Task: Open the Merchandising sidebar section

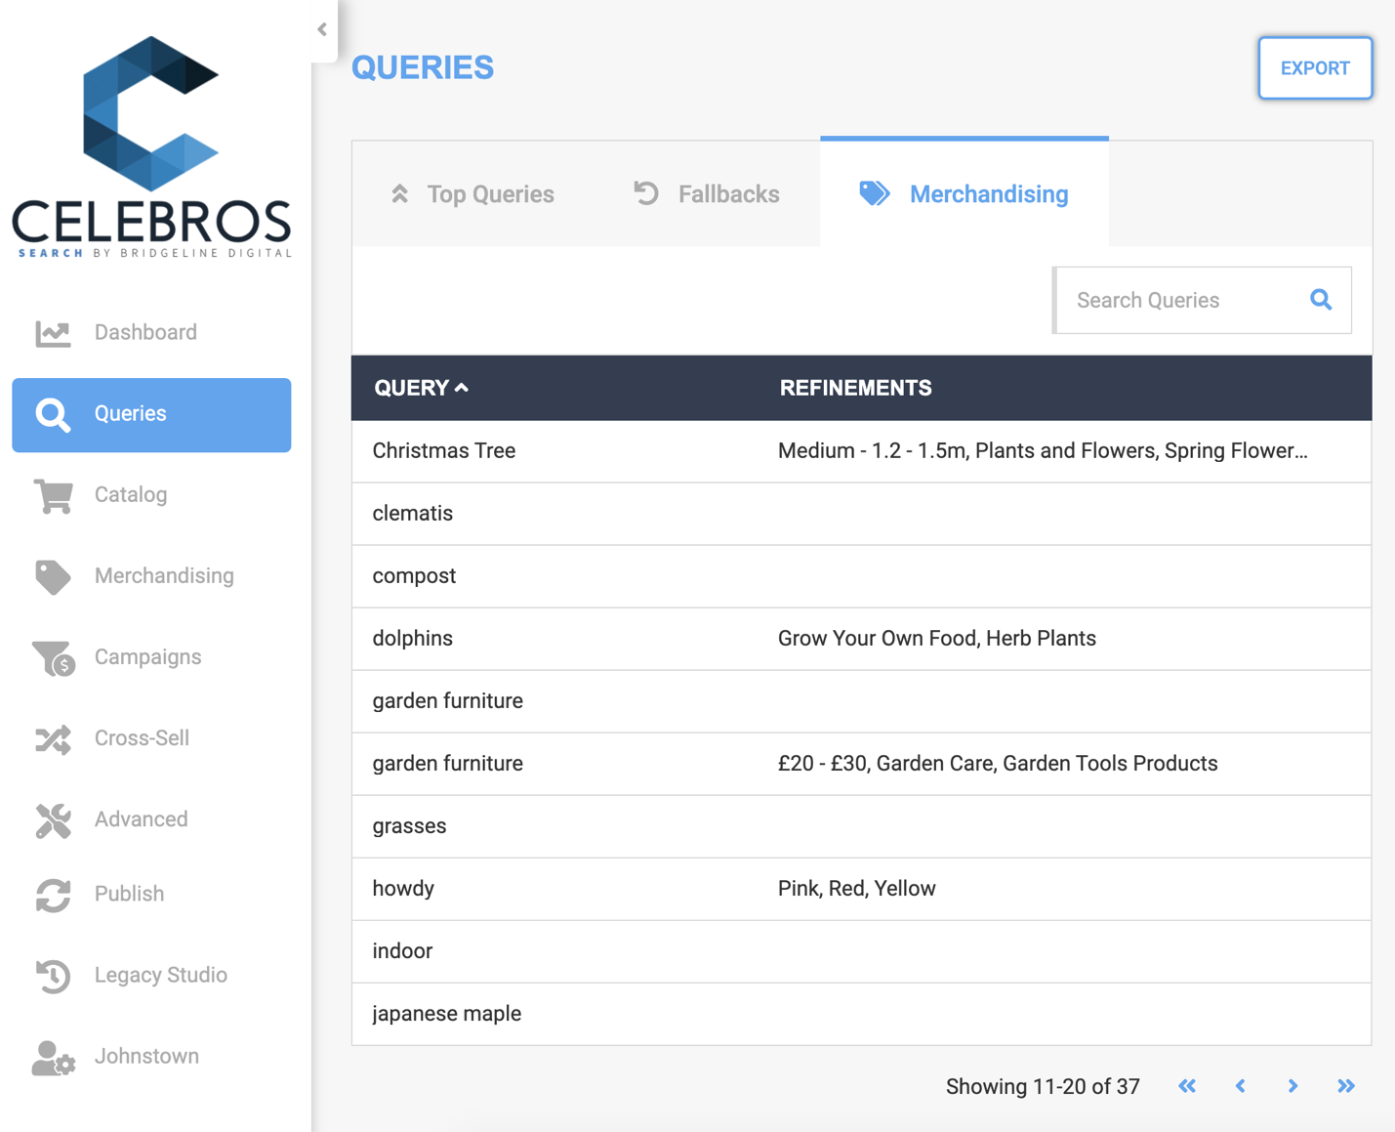Action: [x=151, y=576]
